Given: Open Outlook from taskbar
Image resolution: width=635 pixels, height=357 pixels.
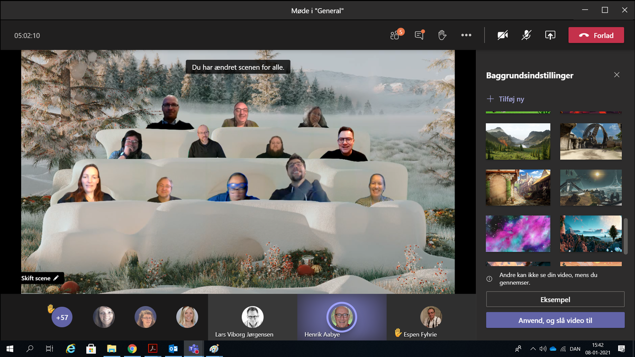Looking at the screenshot, I should [173, 349].
